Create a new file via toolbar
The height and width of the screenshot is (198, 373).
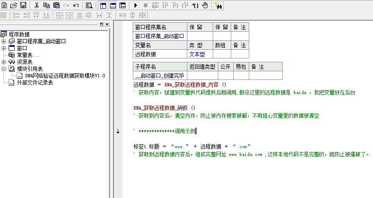point(4,5)
